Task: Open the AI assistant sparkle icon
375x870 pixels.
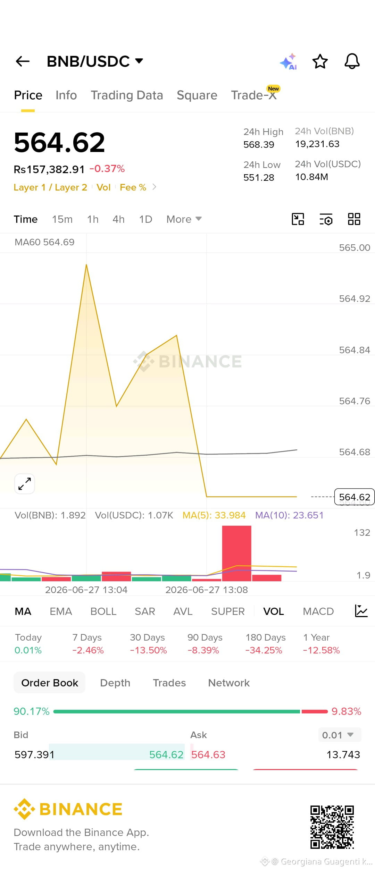Action: tap(289, 61)
